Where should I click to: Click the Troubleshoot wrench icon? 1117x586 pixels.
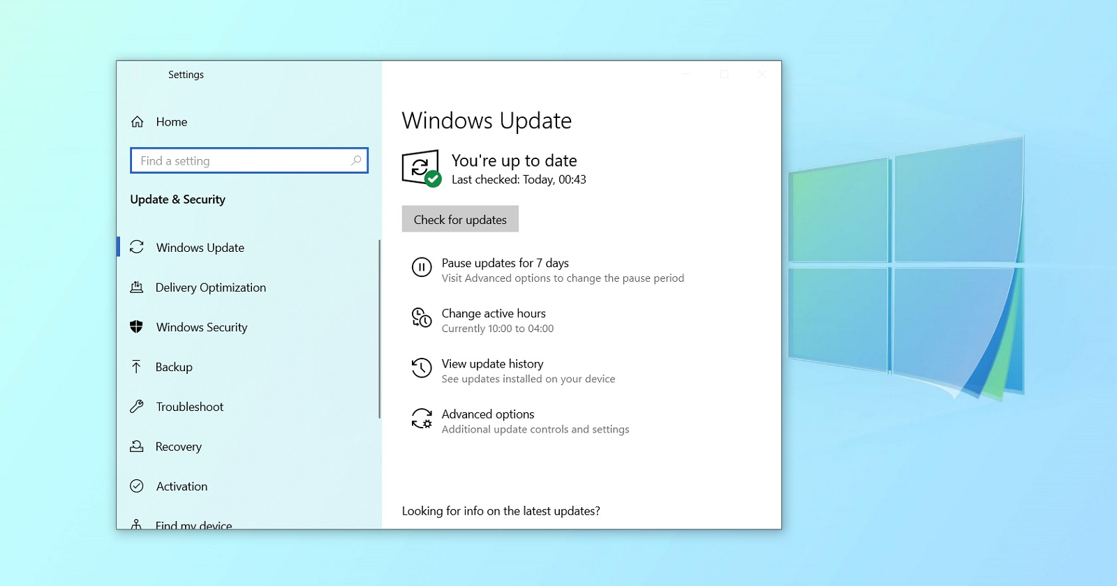(x=137, y=406)
